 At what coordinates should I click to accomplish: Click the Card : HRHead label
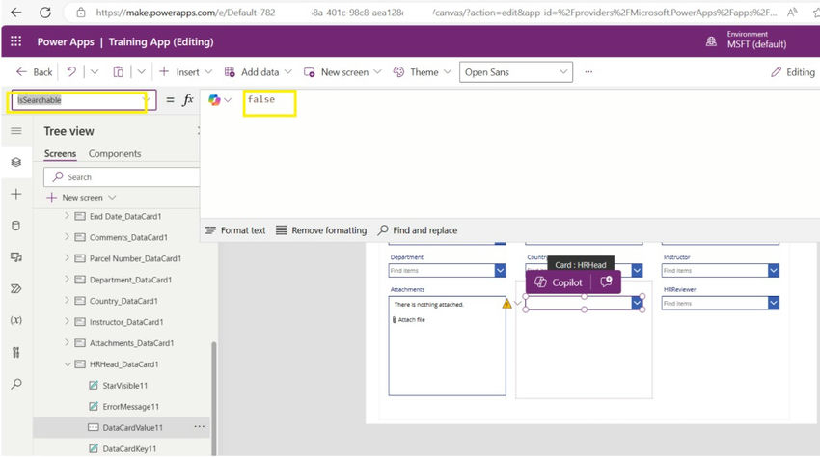click(x=581, y=265)
